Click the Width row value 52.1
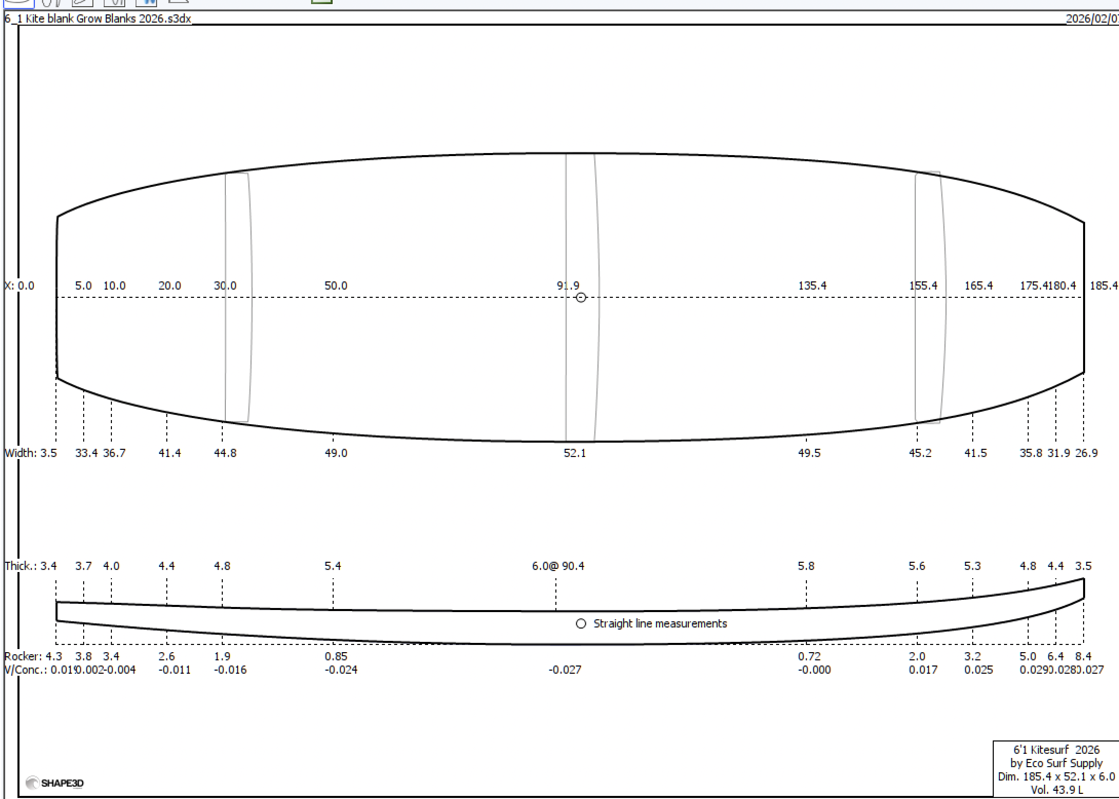This screenshot has width=1119, height=799. pyautogui.click(x=575, y=453)
